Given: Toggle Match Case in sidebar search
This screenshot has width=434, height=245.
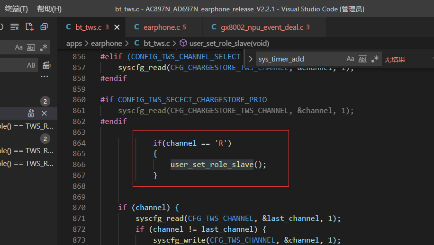Looking at the screenshot, I should click(x=18, y=47).
